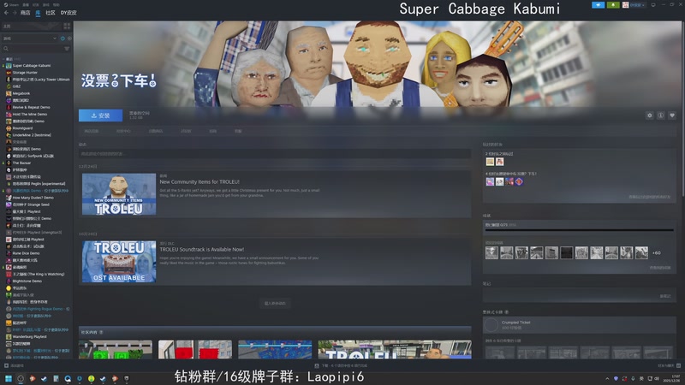Screen dimensions: 685x385
Task: Open the 商店 store tab
Action: pos(26,13)
